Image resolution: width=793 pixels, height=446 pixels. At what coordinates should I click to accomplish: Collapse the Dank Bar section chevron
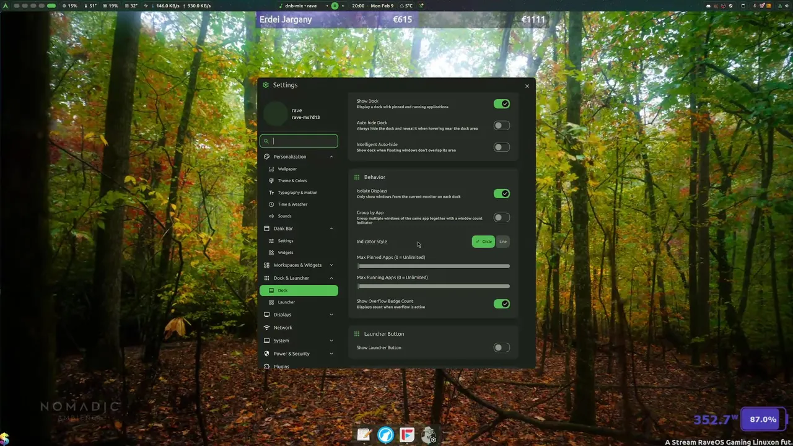coord(331,229)
